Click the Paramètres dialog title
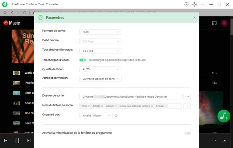This screenshot has width=233, height=148. (55, 18)
